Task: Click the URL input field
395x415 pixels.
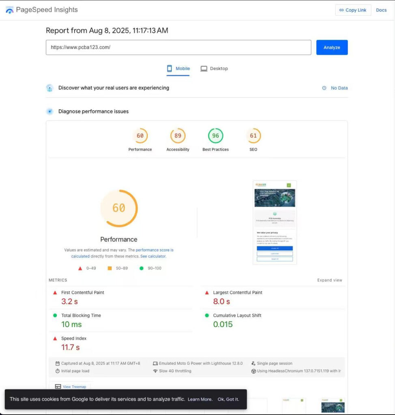Action: (x=178, y=47)
